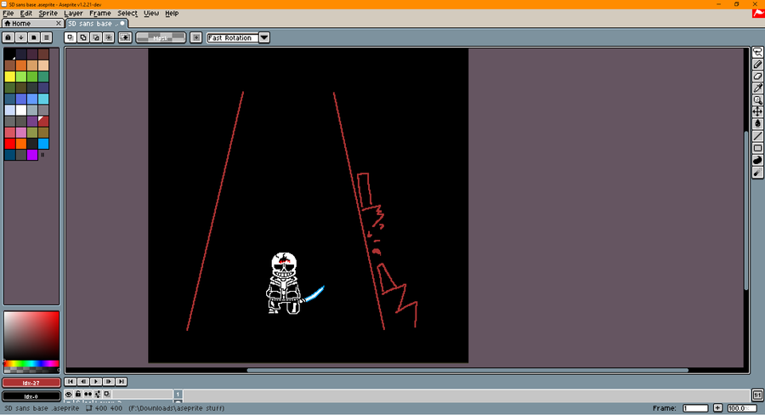Pick the yellow palette swatch
The height and width of the screenshot is (415, 765).
click(x=9, y=77)
